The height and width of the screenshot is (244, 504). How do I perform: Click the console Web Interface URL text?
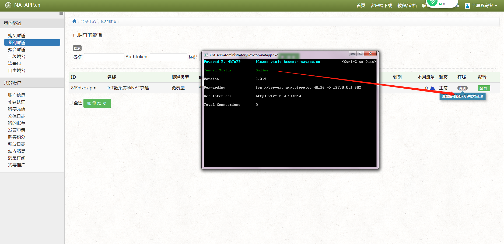(x=278, y=96)
